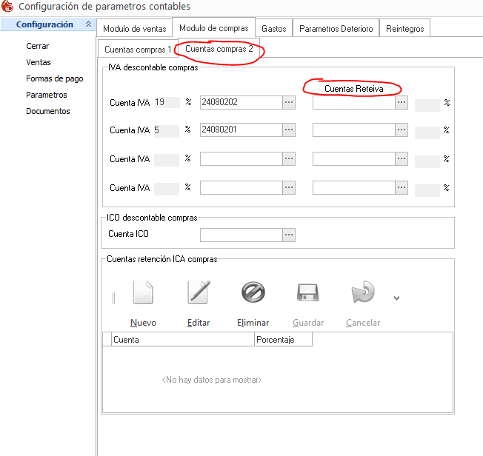Go to the Reintegros tab
The width and height of the screenshot is (483, 456).
(405, 29)
